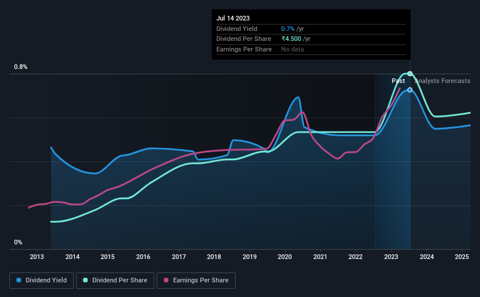Toggle the Dividend Yield legend button
This screenshot has width=480, height=297.
pyautogui.click(x=42, y=281)
